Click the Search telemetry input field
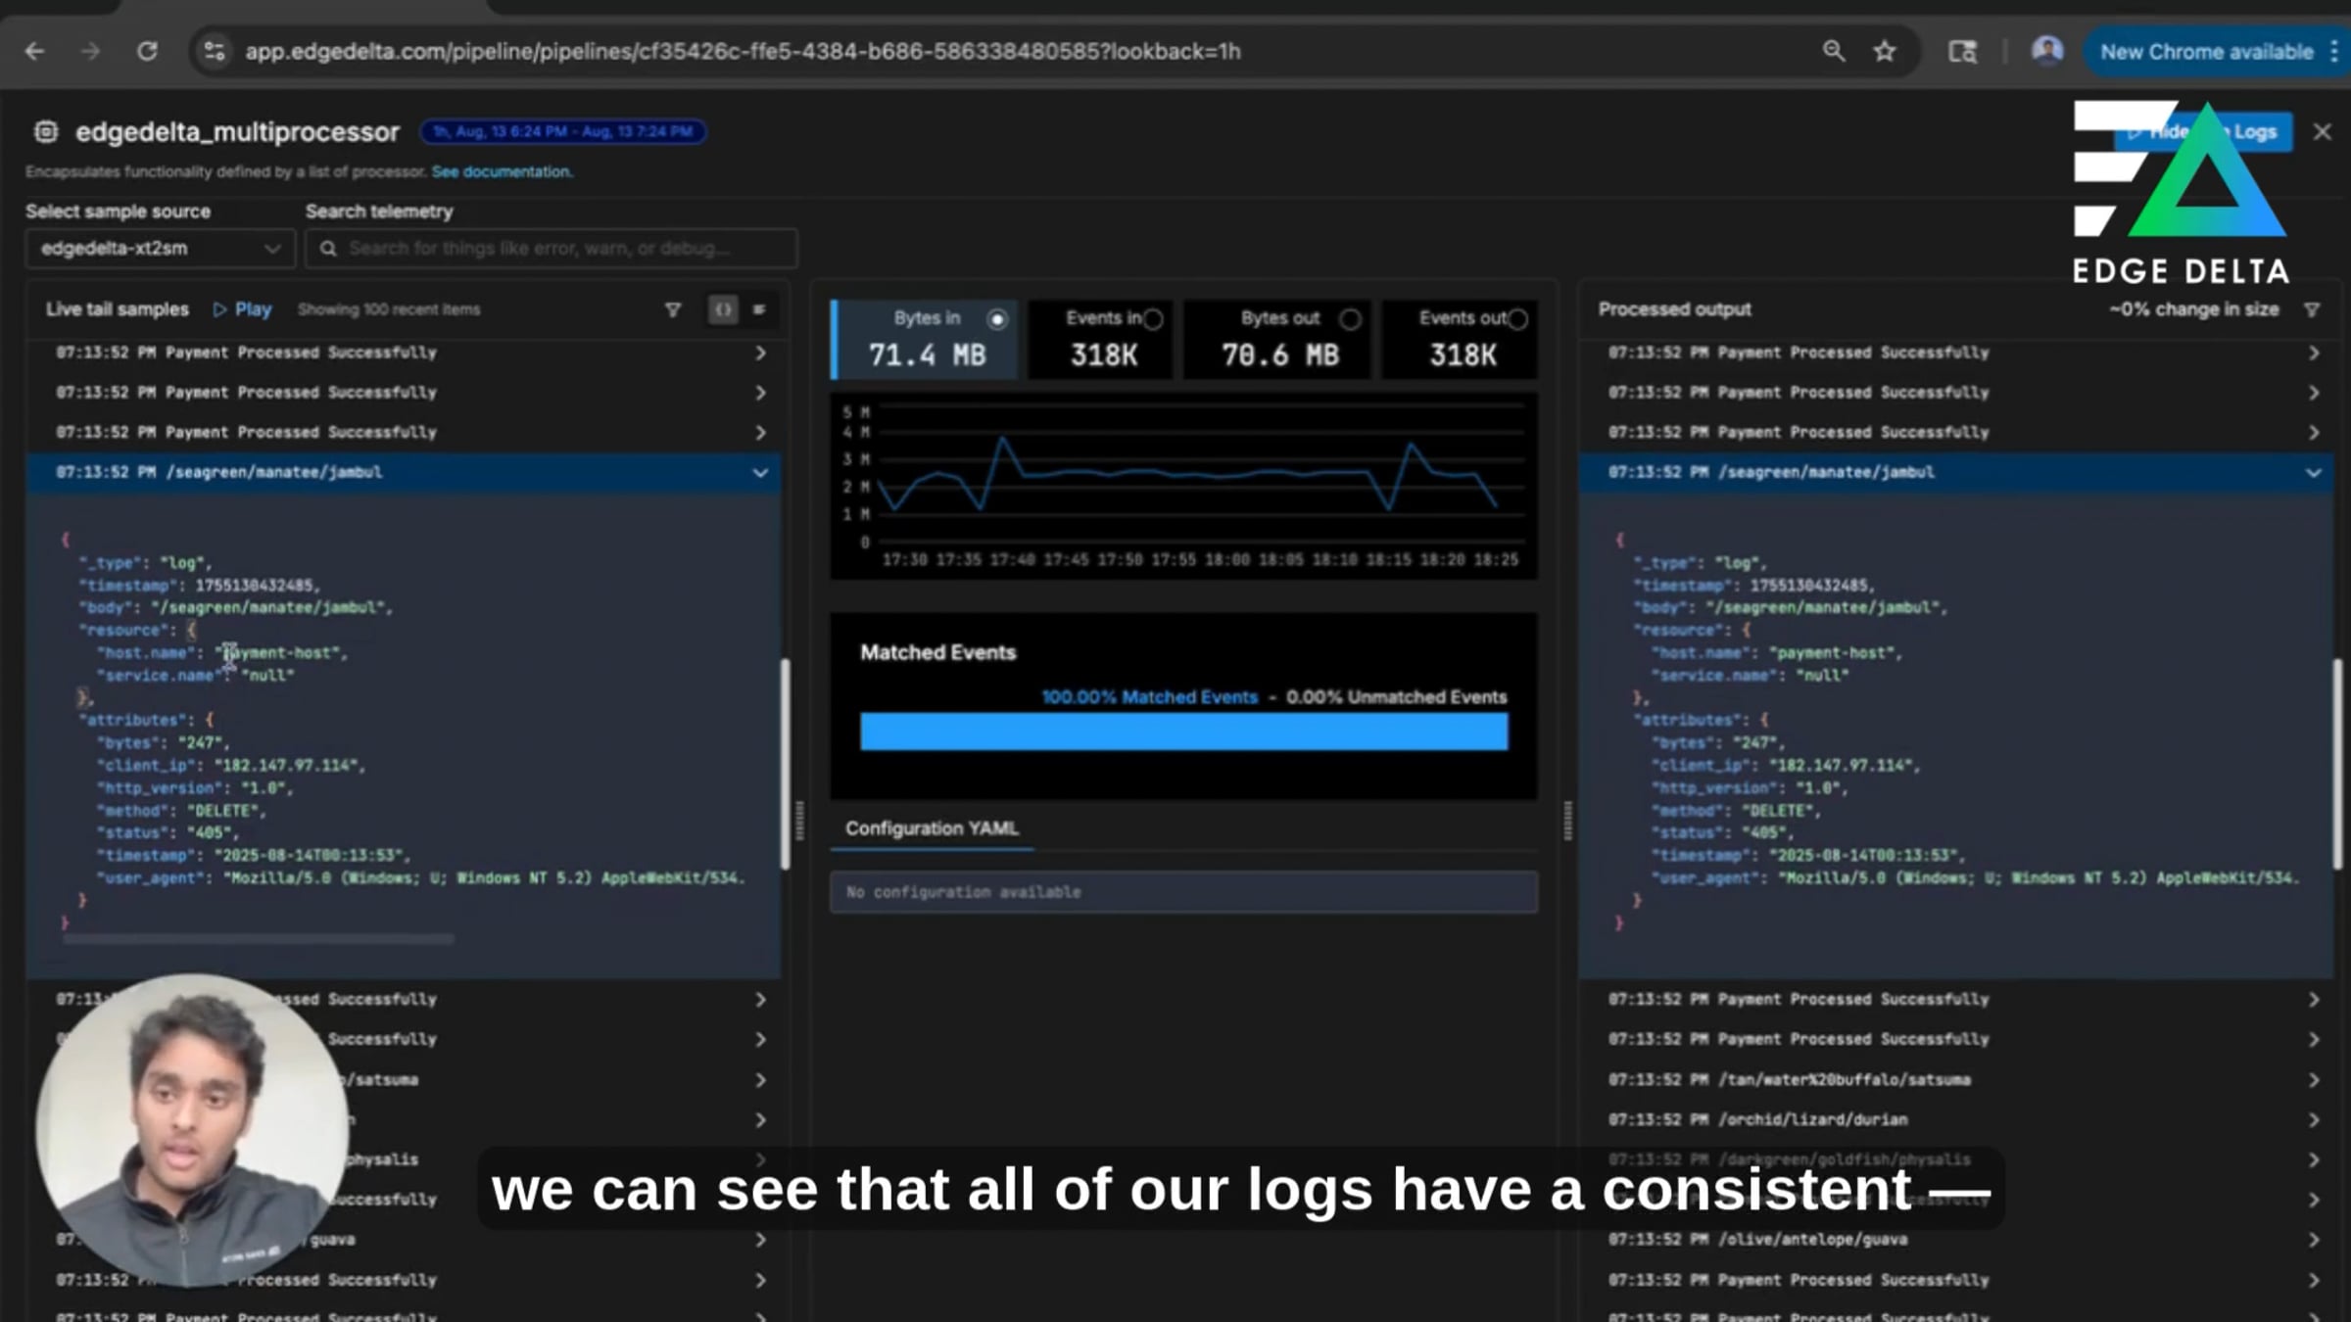The height and width of the screenshot is (1322, 2351). coord(552,249)
